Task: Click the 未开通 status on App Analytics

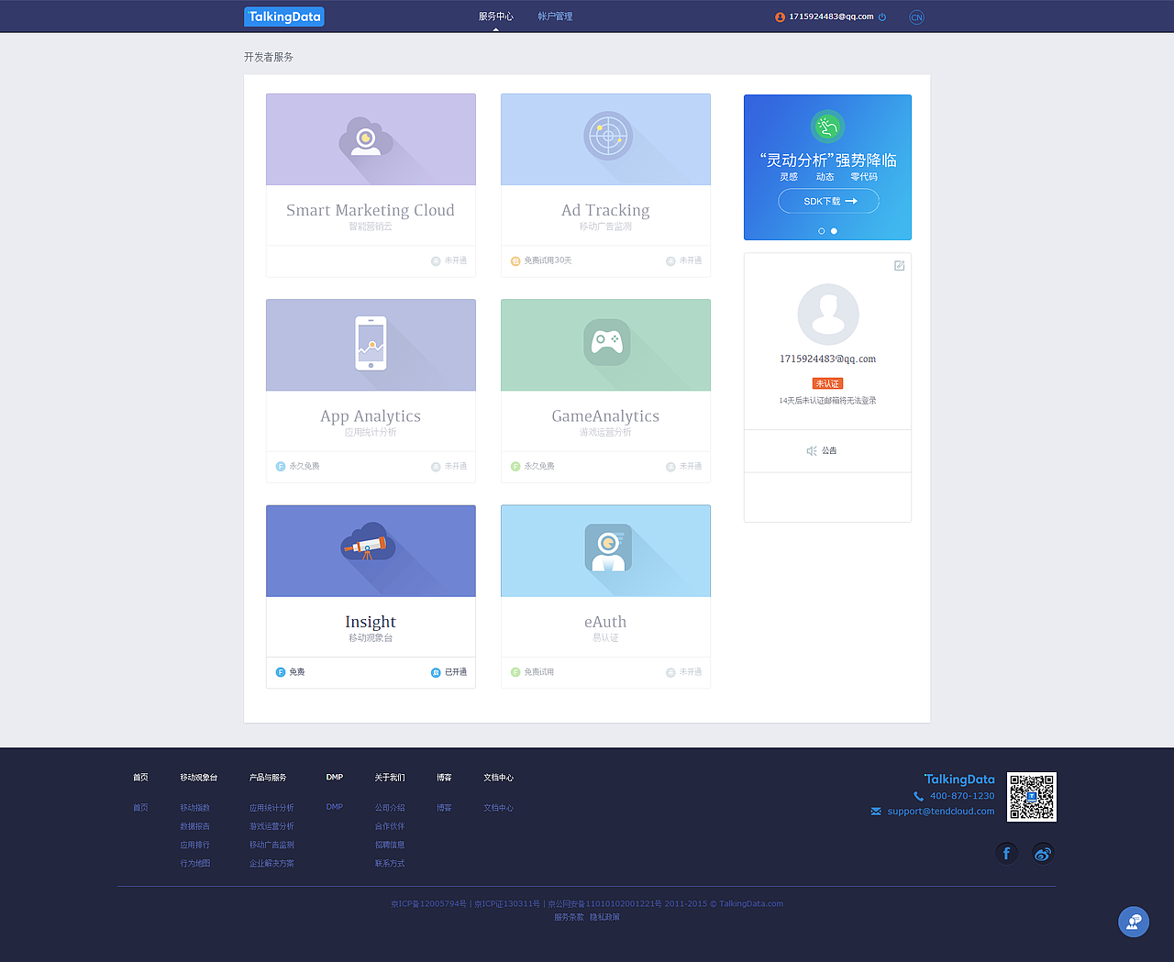Action: click(x=449, y=467)
